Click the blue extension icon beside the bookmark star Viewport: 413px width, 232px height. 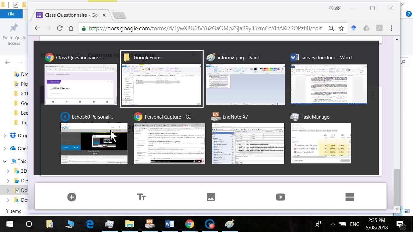point(354,28)
